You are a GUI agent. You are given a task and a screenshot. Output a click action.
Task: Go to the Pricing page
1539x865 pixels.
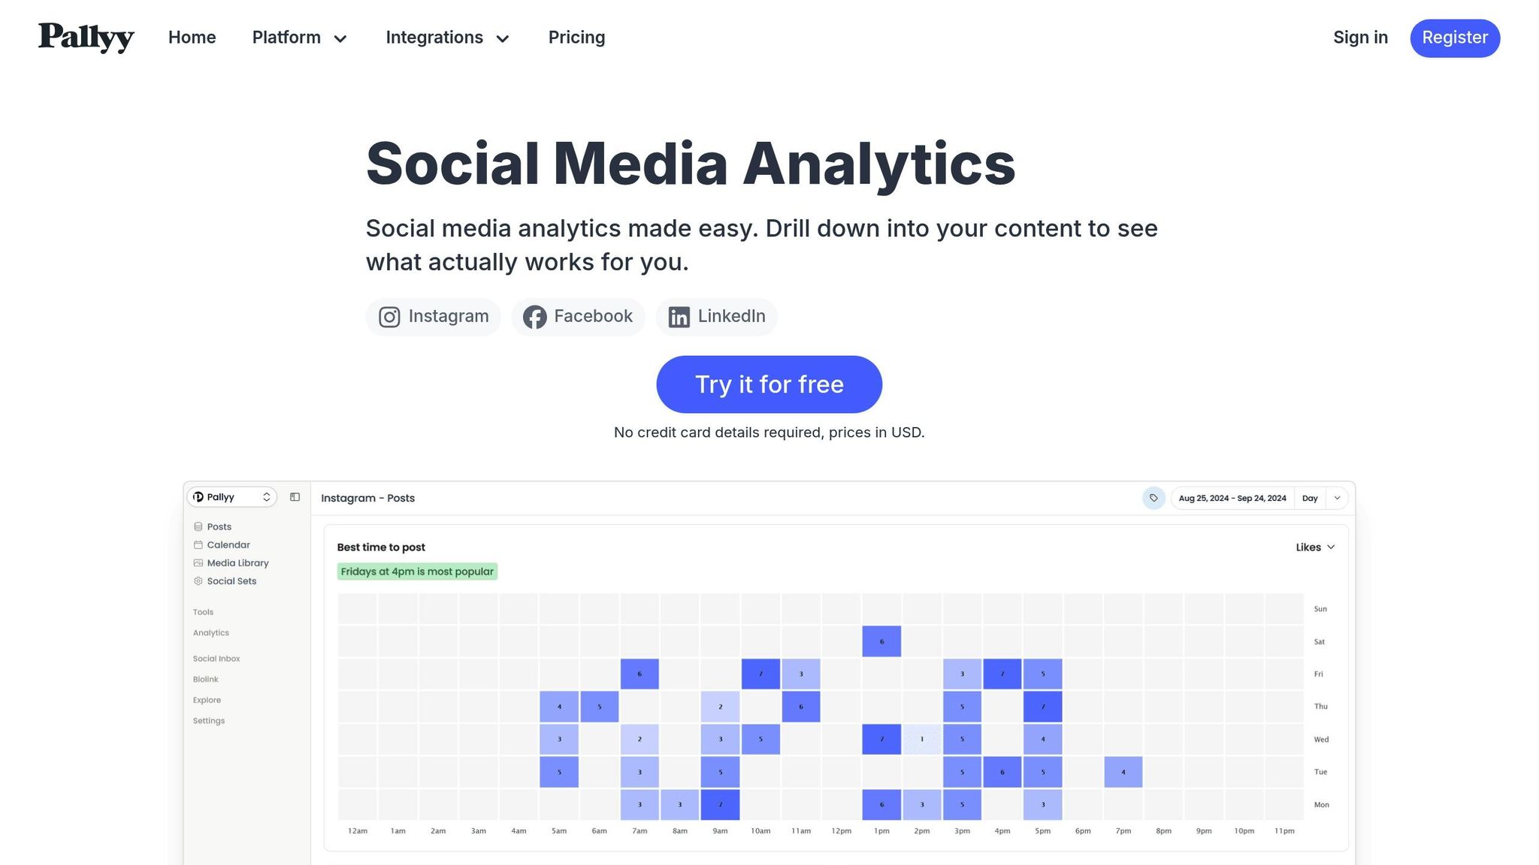click(576, 38)
